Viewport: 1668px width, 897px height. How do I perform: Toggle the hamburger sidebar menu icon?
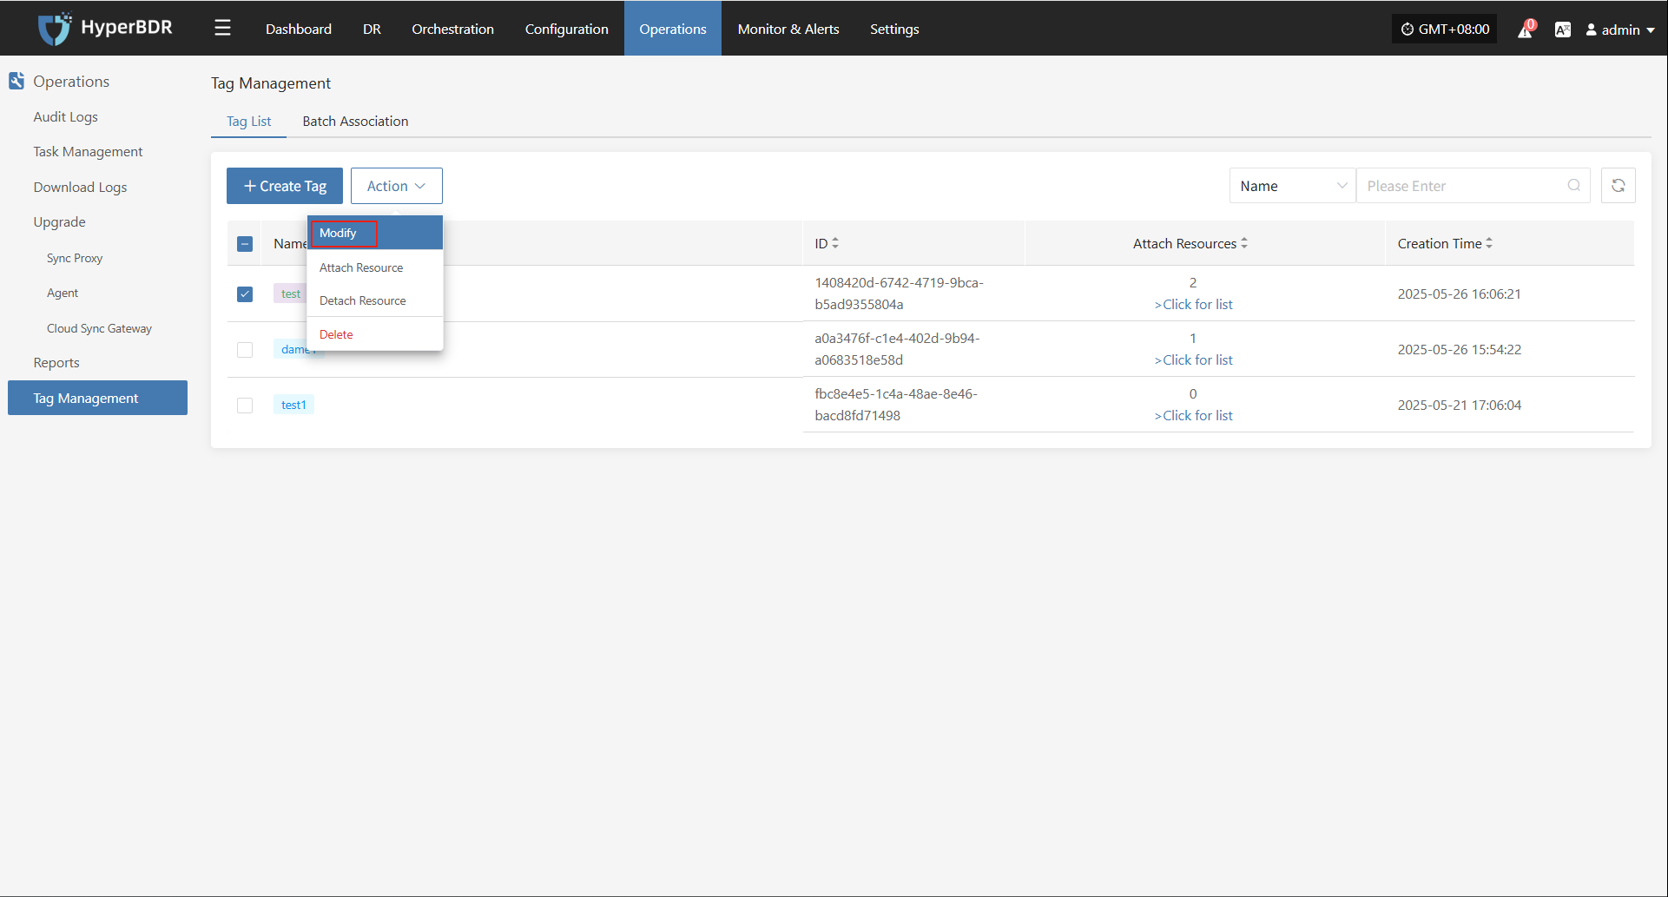(x=223, y=28)
